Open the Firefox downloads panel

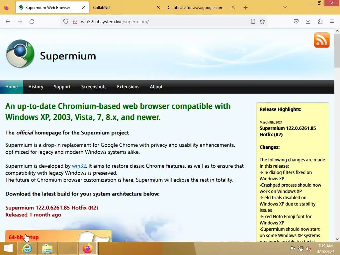(308, 21)
